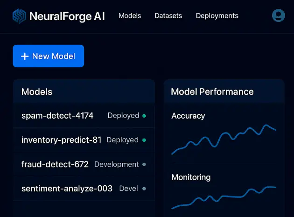
Task: Click the NeuralForge AI logo icon
Action: click(x=19, y=16)
